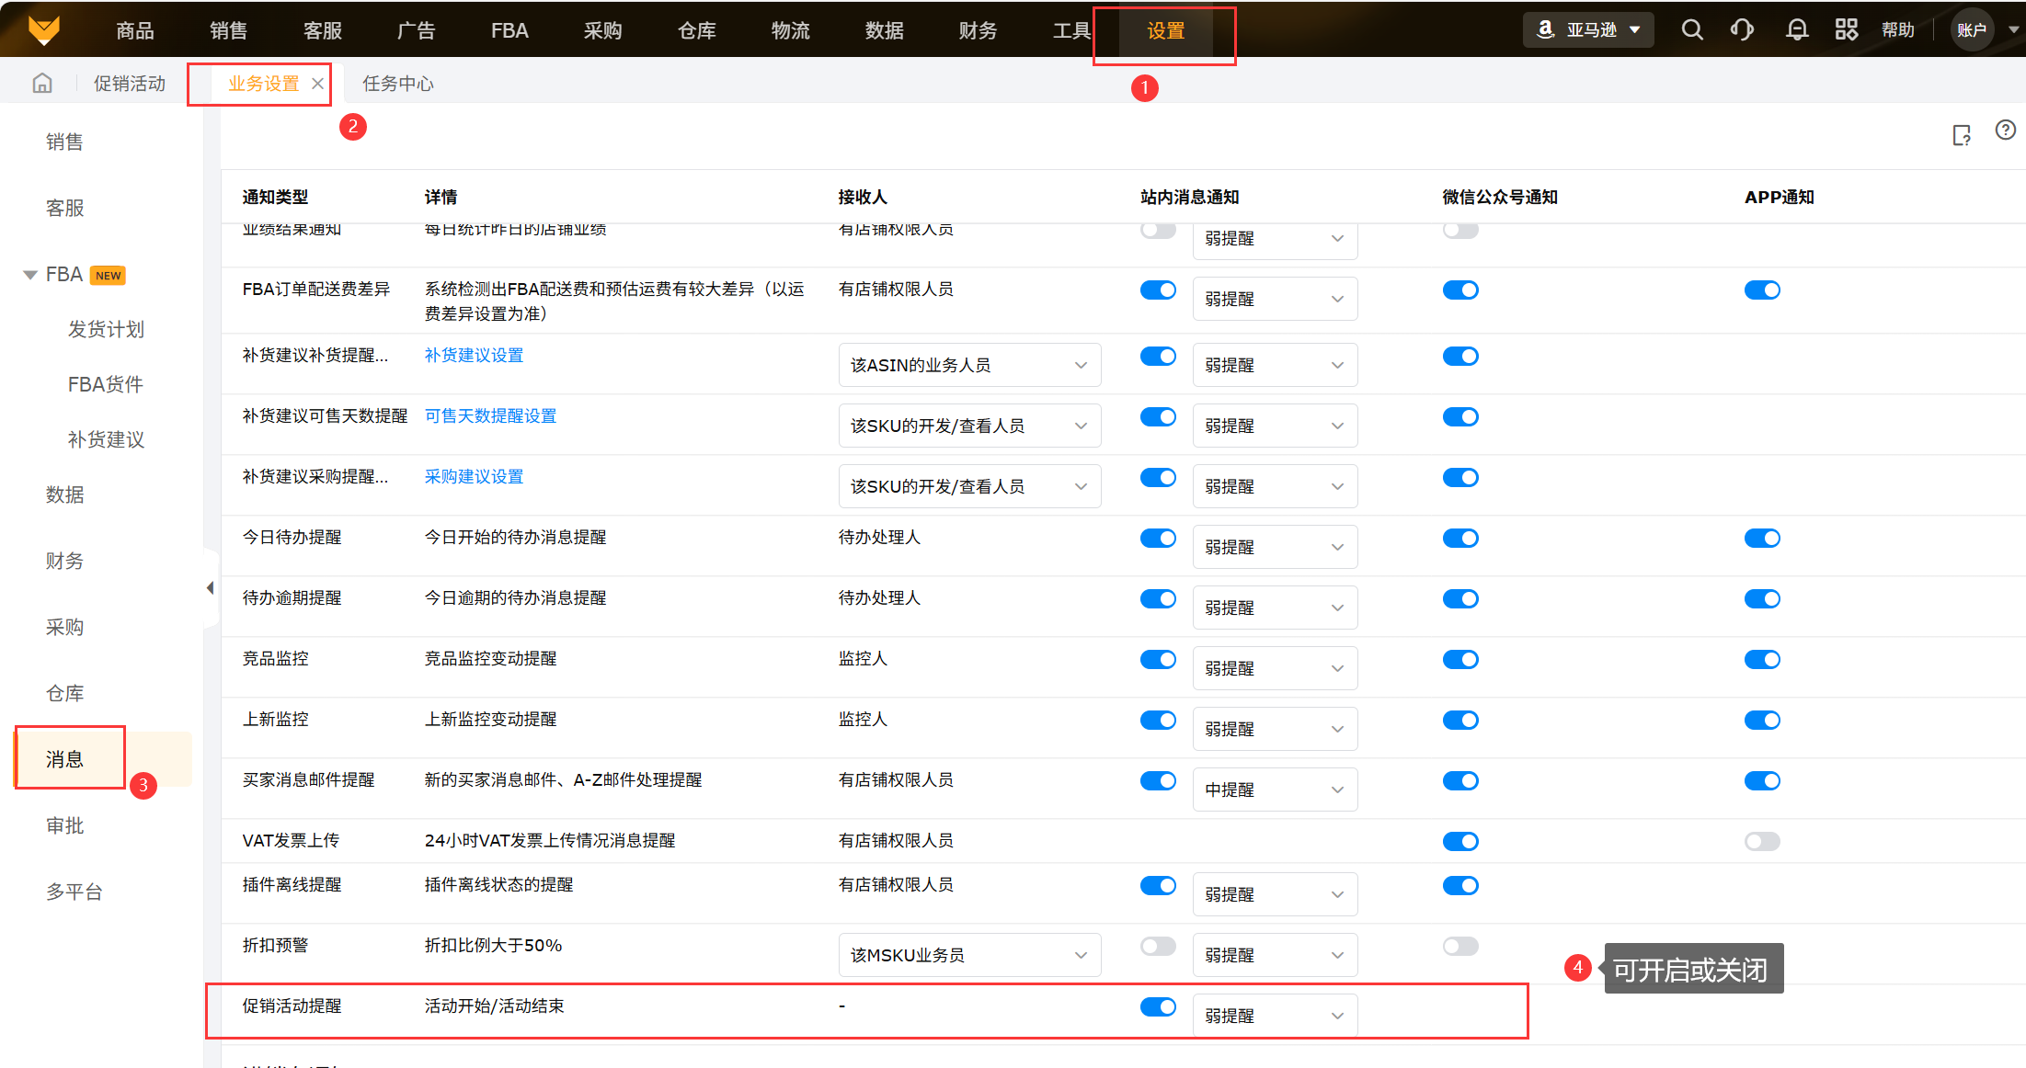Open the notification bell icon

[1796, 30]
